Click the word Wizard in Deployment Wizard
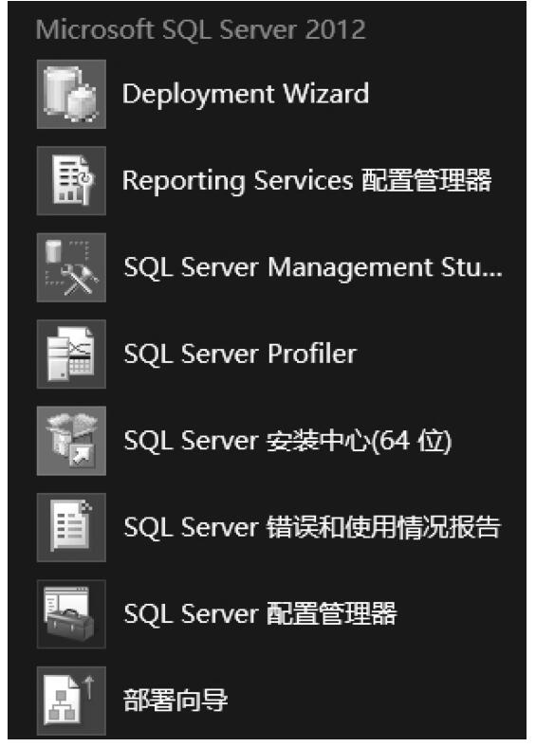 click(x=325, y=93)
